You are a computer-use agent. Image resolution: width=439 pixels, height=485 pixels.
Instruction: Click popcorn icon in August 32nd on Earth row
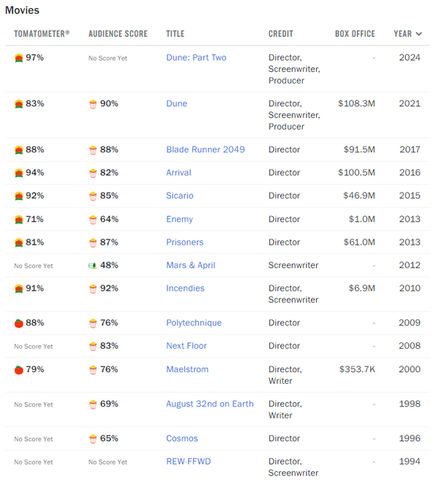(93, 404)
